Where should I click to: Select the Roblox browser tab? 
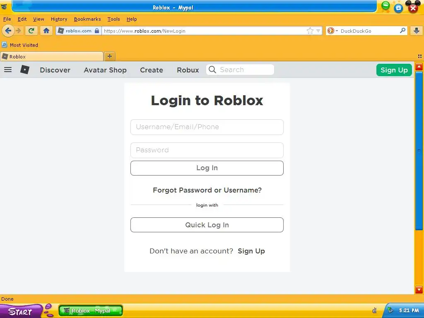[x=52, y=56]
